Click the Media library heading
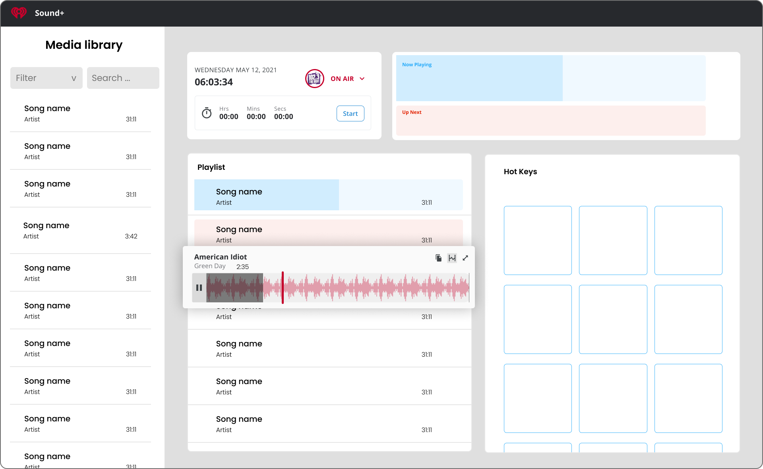The image size is (763, 469). [84, 45]
